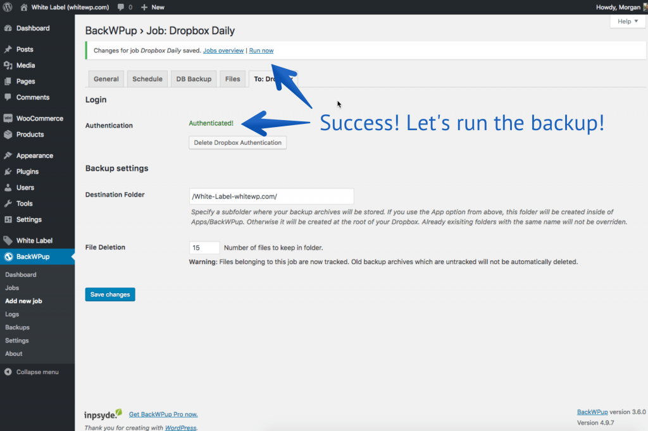Switch to the General tab
Image resolution: width=648 pixels, height=431 pixels.
[106, 79]
